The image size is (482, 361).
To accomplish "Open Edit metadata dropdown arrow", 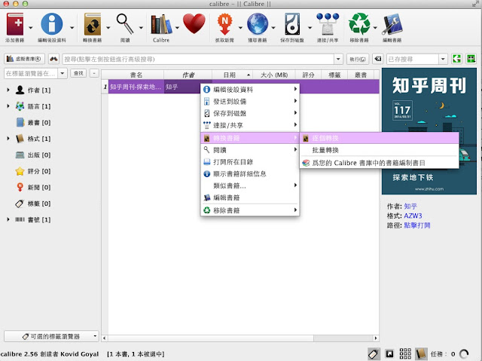I will pyautogui.click(x=72, y=28).
